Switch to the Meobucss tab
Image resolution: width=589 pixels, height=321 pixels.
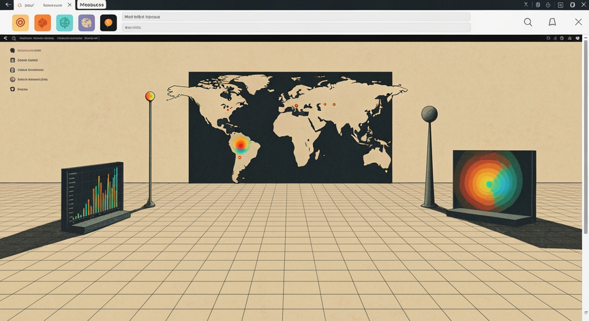[x=91, y=5]
